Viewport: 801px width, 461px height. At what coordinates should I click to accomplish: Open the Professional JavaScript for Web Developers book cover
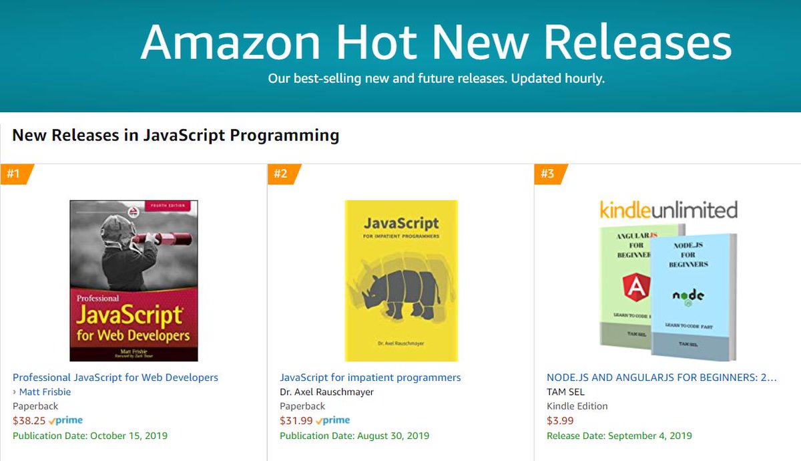[133, 281]
